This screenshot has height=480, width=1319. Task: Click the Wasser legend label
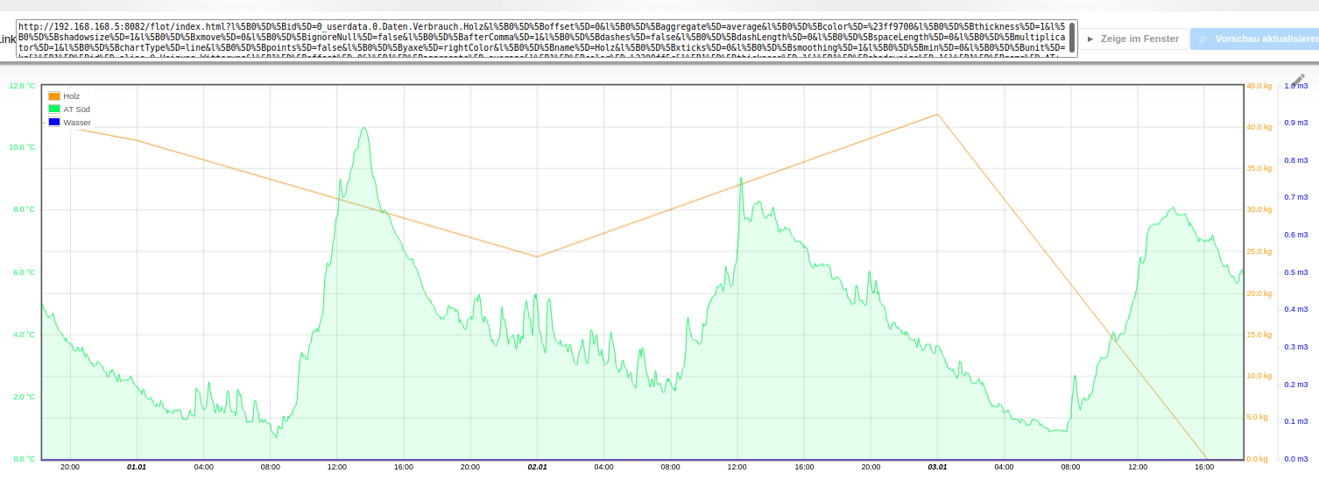tap(77, 122)
